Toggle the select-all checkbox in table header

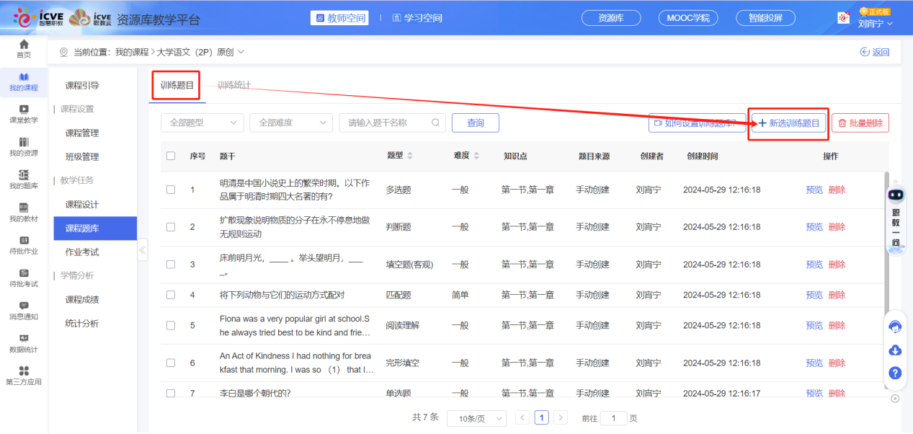pyautogui.click(x=171, y=156)
